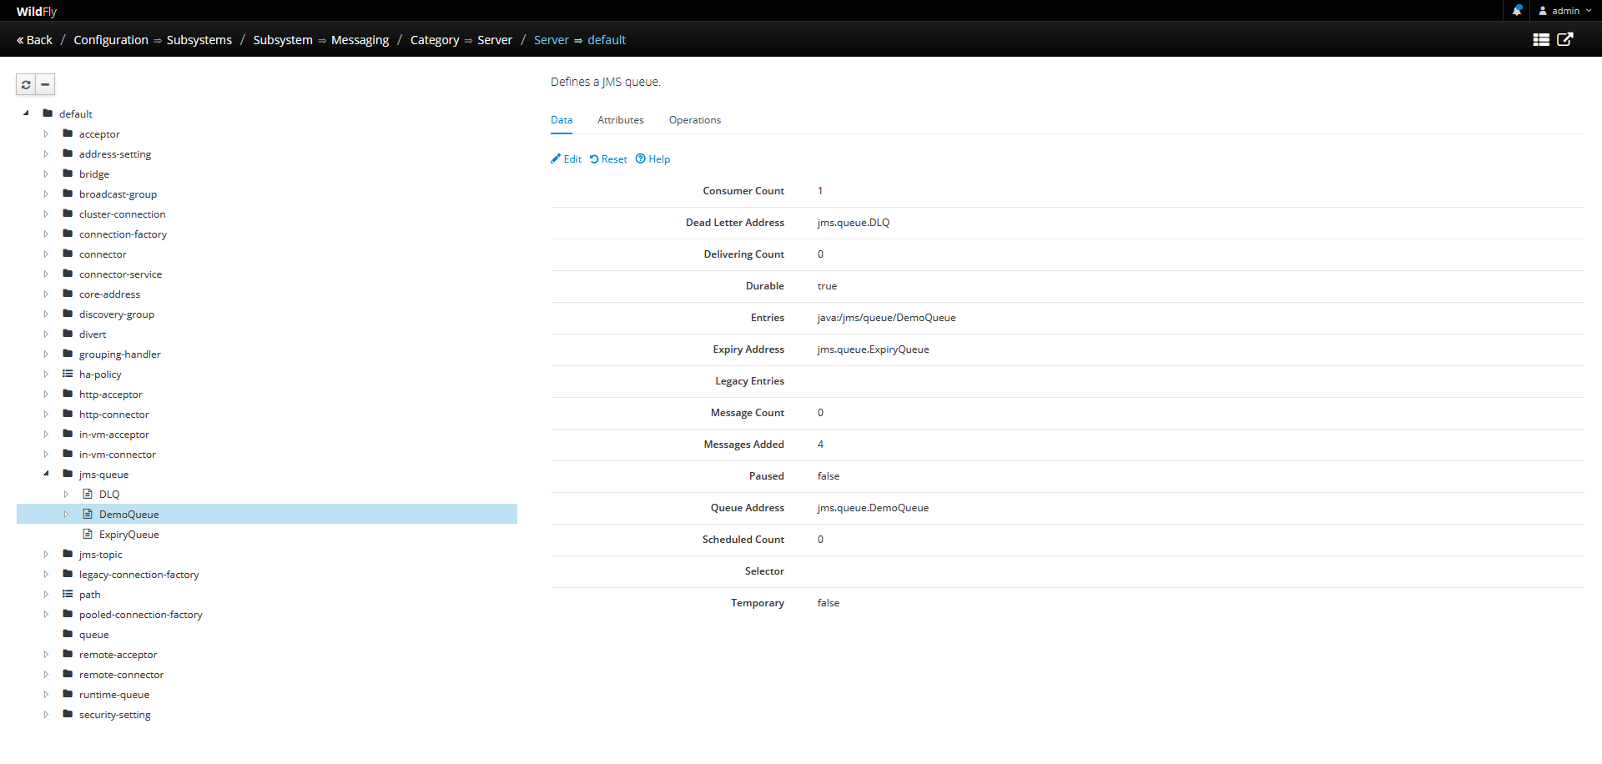
Task: Go Back via breadcrumb link
Action: coord(34,40)
